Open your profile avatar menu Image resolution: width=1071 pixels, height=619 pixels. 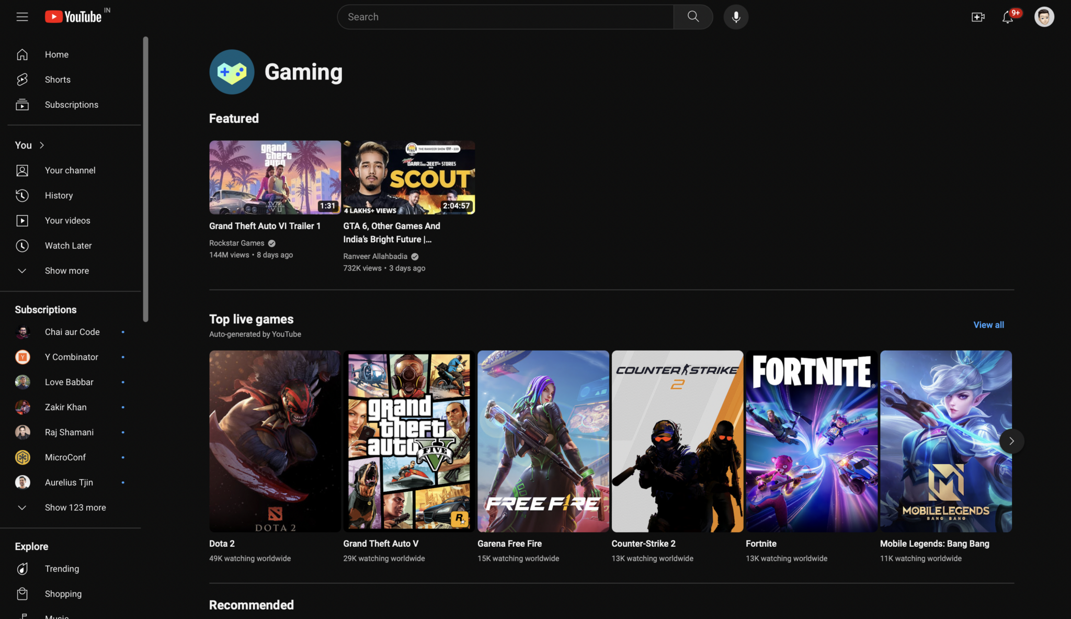[1044, 16]
